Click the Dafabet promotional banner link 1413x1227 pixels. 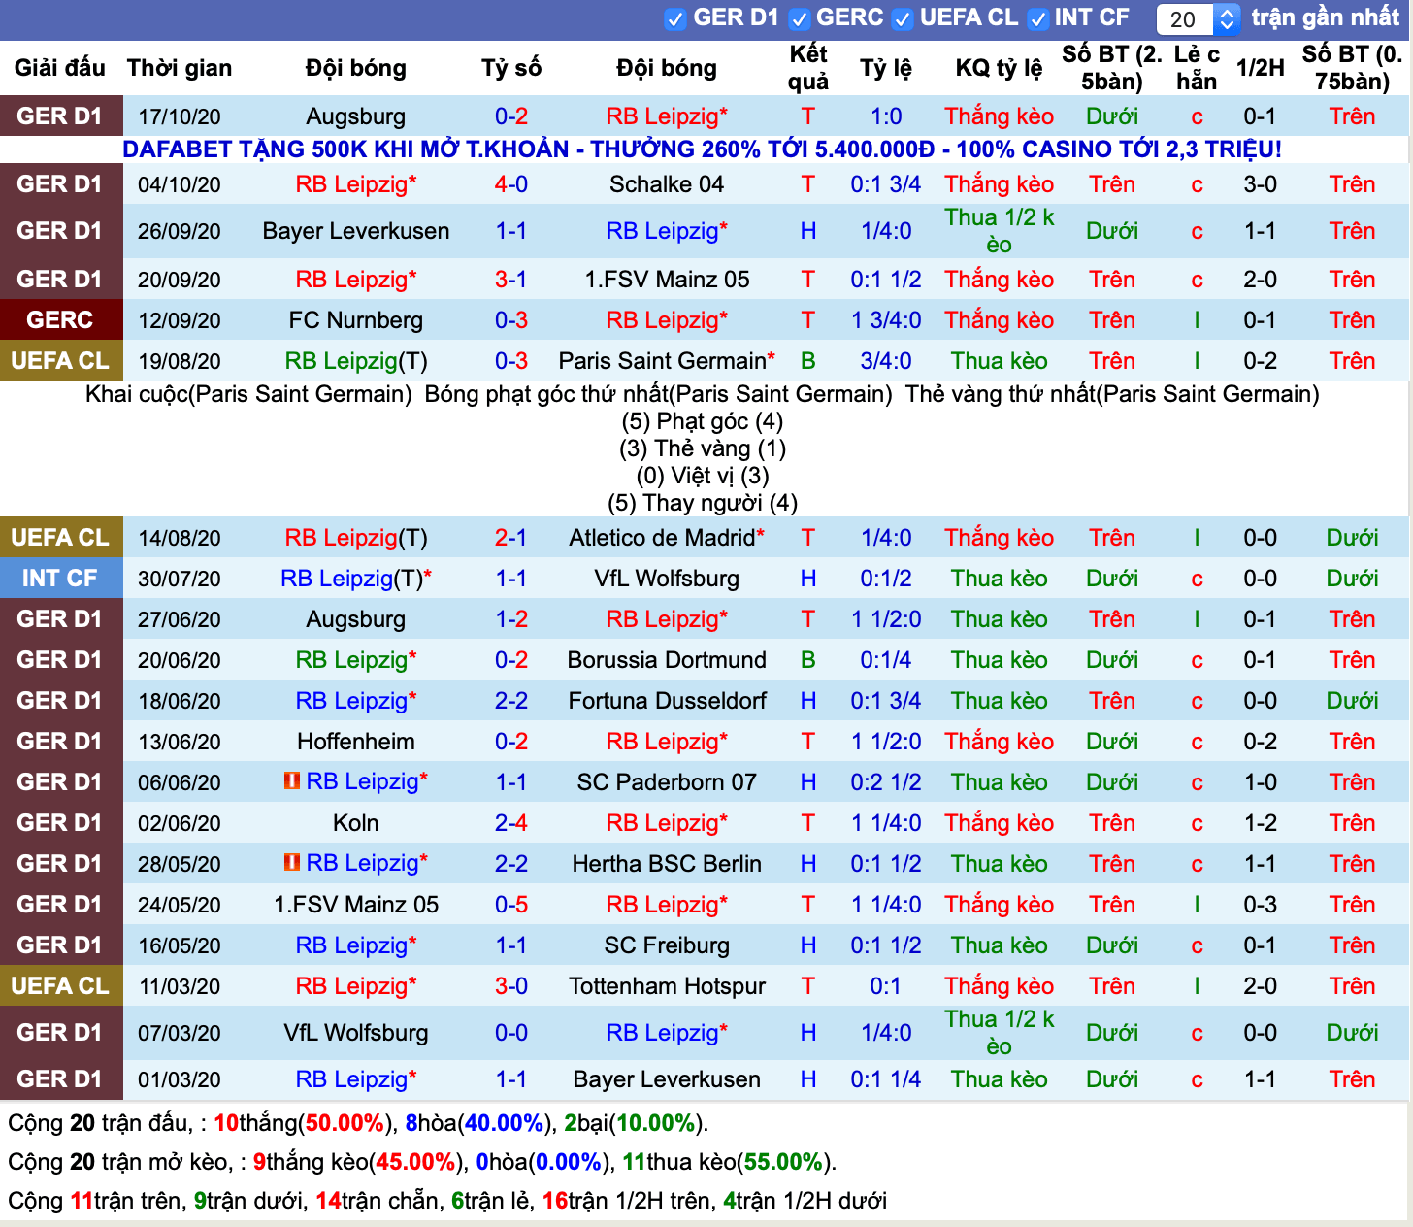702,149
